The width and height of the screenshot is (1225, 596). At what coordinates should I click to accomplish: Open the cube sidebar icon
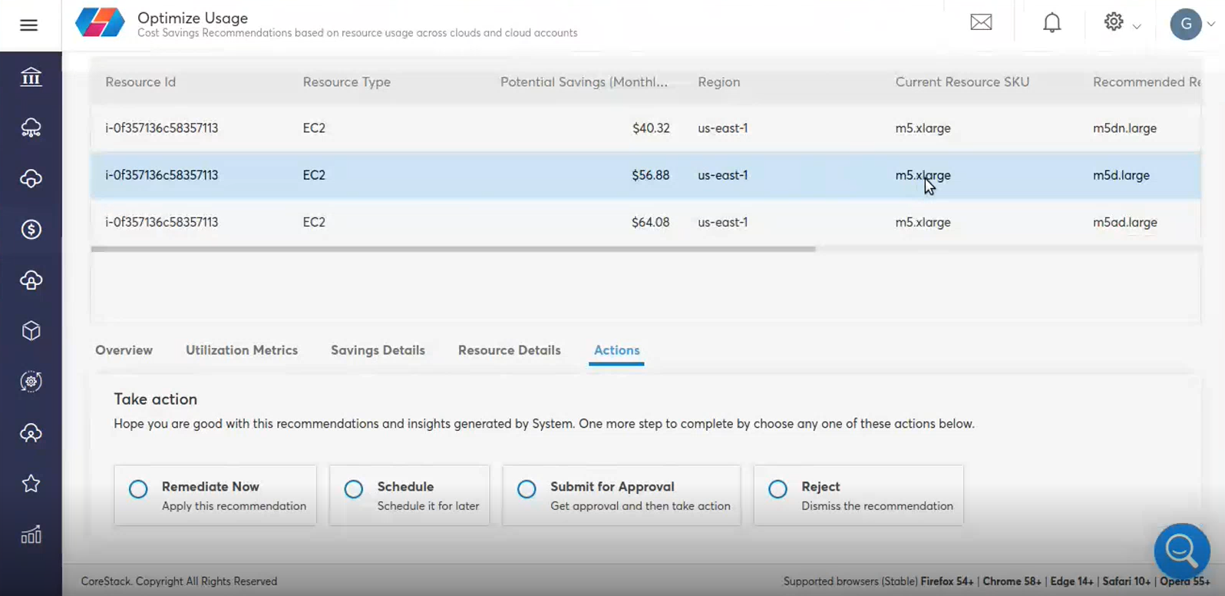[31, 330]
